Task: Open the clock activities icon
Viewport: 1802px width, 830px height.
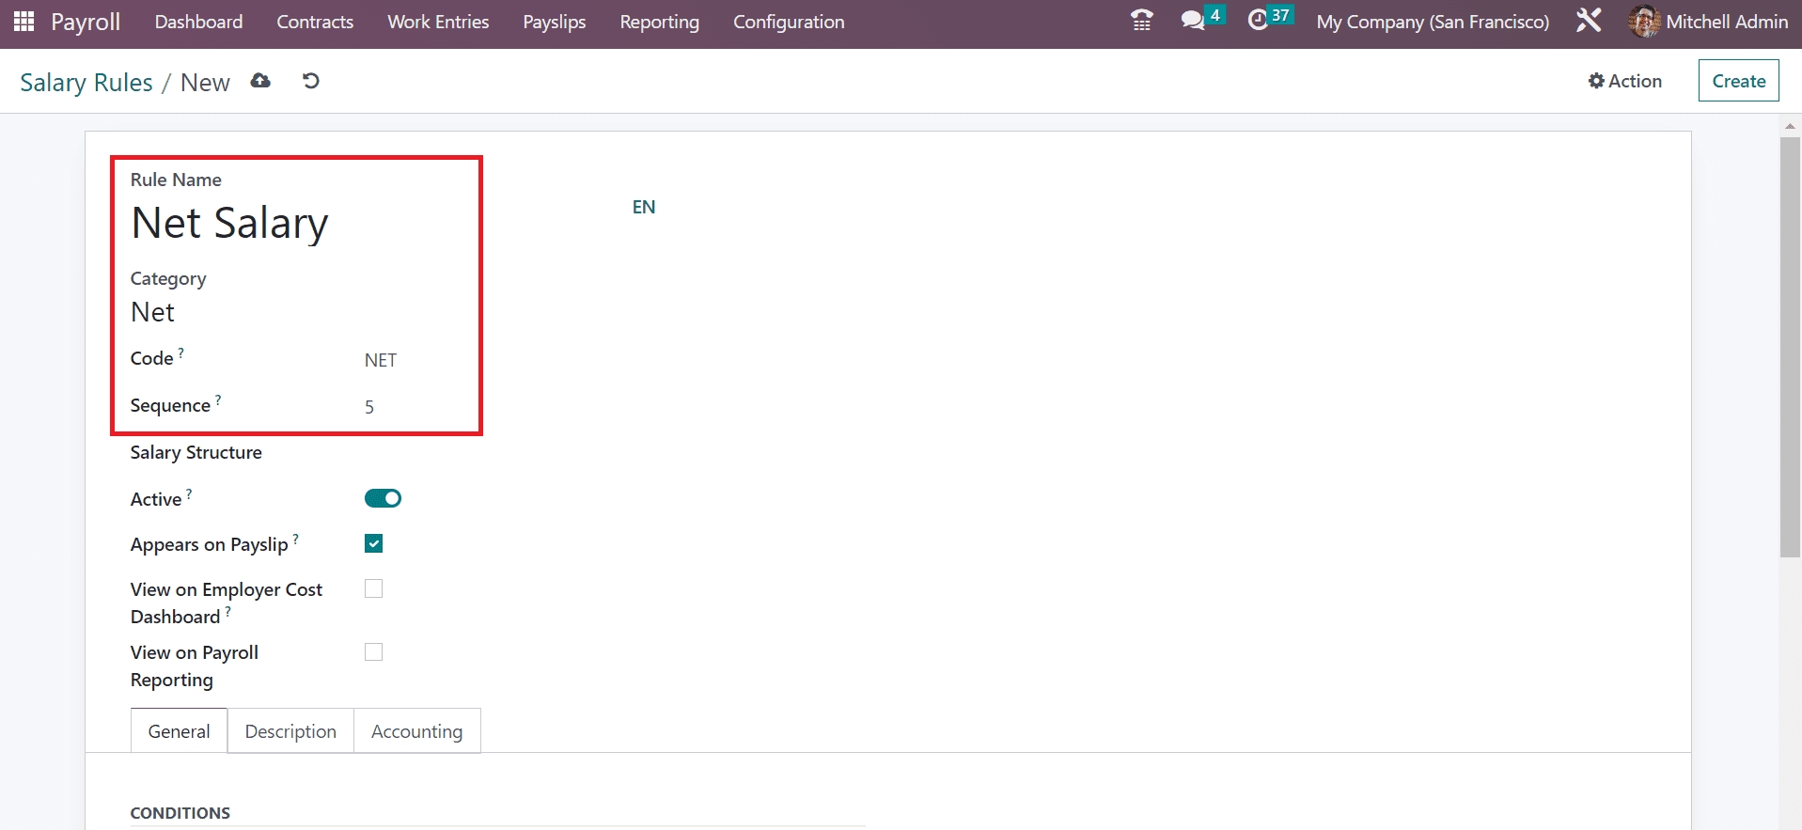Action: tap(1258, 21)
